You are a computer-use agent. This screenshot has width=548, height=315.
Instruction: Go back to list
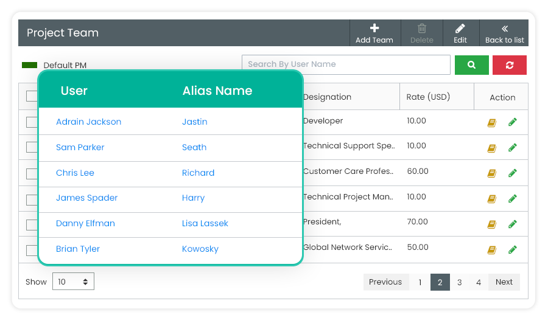pyautogui.click(x=504, y=33)
